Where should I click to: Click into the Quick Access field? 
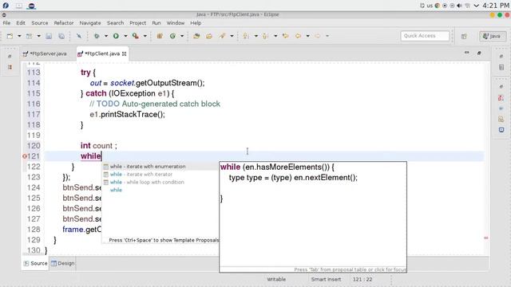tap(425, 36)
